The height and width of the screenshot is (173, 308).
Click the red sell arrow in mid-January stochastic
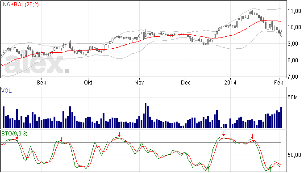pyautogui.click(x=252, y=136)
